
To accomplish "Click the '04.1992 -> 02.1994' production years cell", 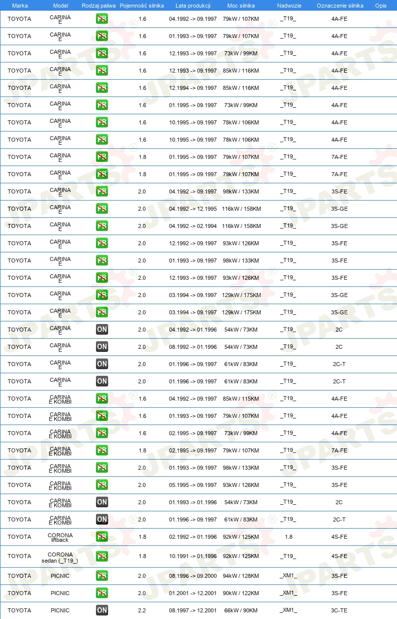I will [193, 226].
